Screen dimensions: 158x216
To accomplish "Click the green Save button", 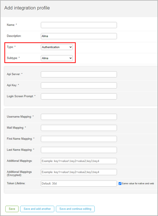I will 12,209.
